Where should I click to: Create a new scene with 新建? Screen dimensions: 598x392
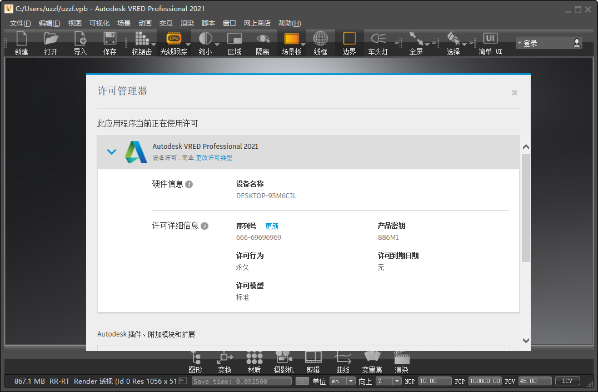click(x=22, y=43)
